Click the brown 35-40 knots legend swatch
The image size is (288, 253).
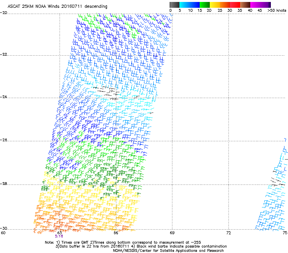[245, 5]
